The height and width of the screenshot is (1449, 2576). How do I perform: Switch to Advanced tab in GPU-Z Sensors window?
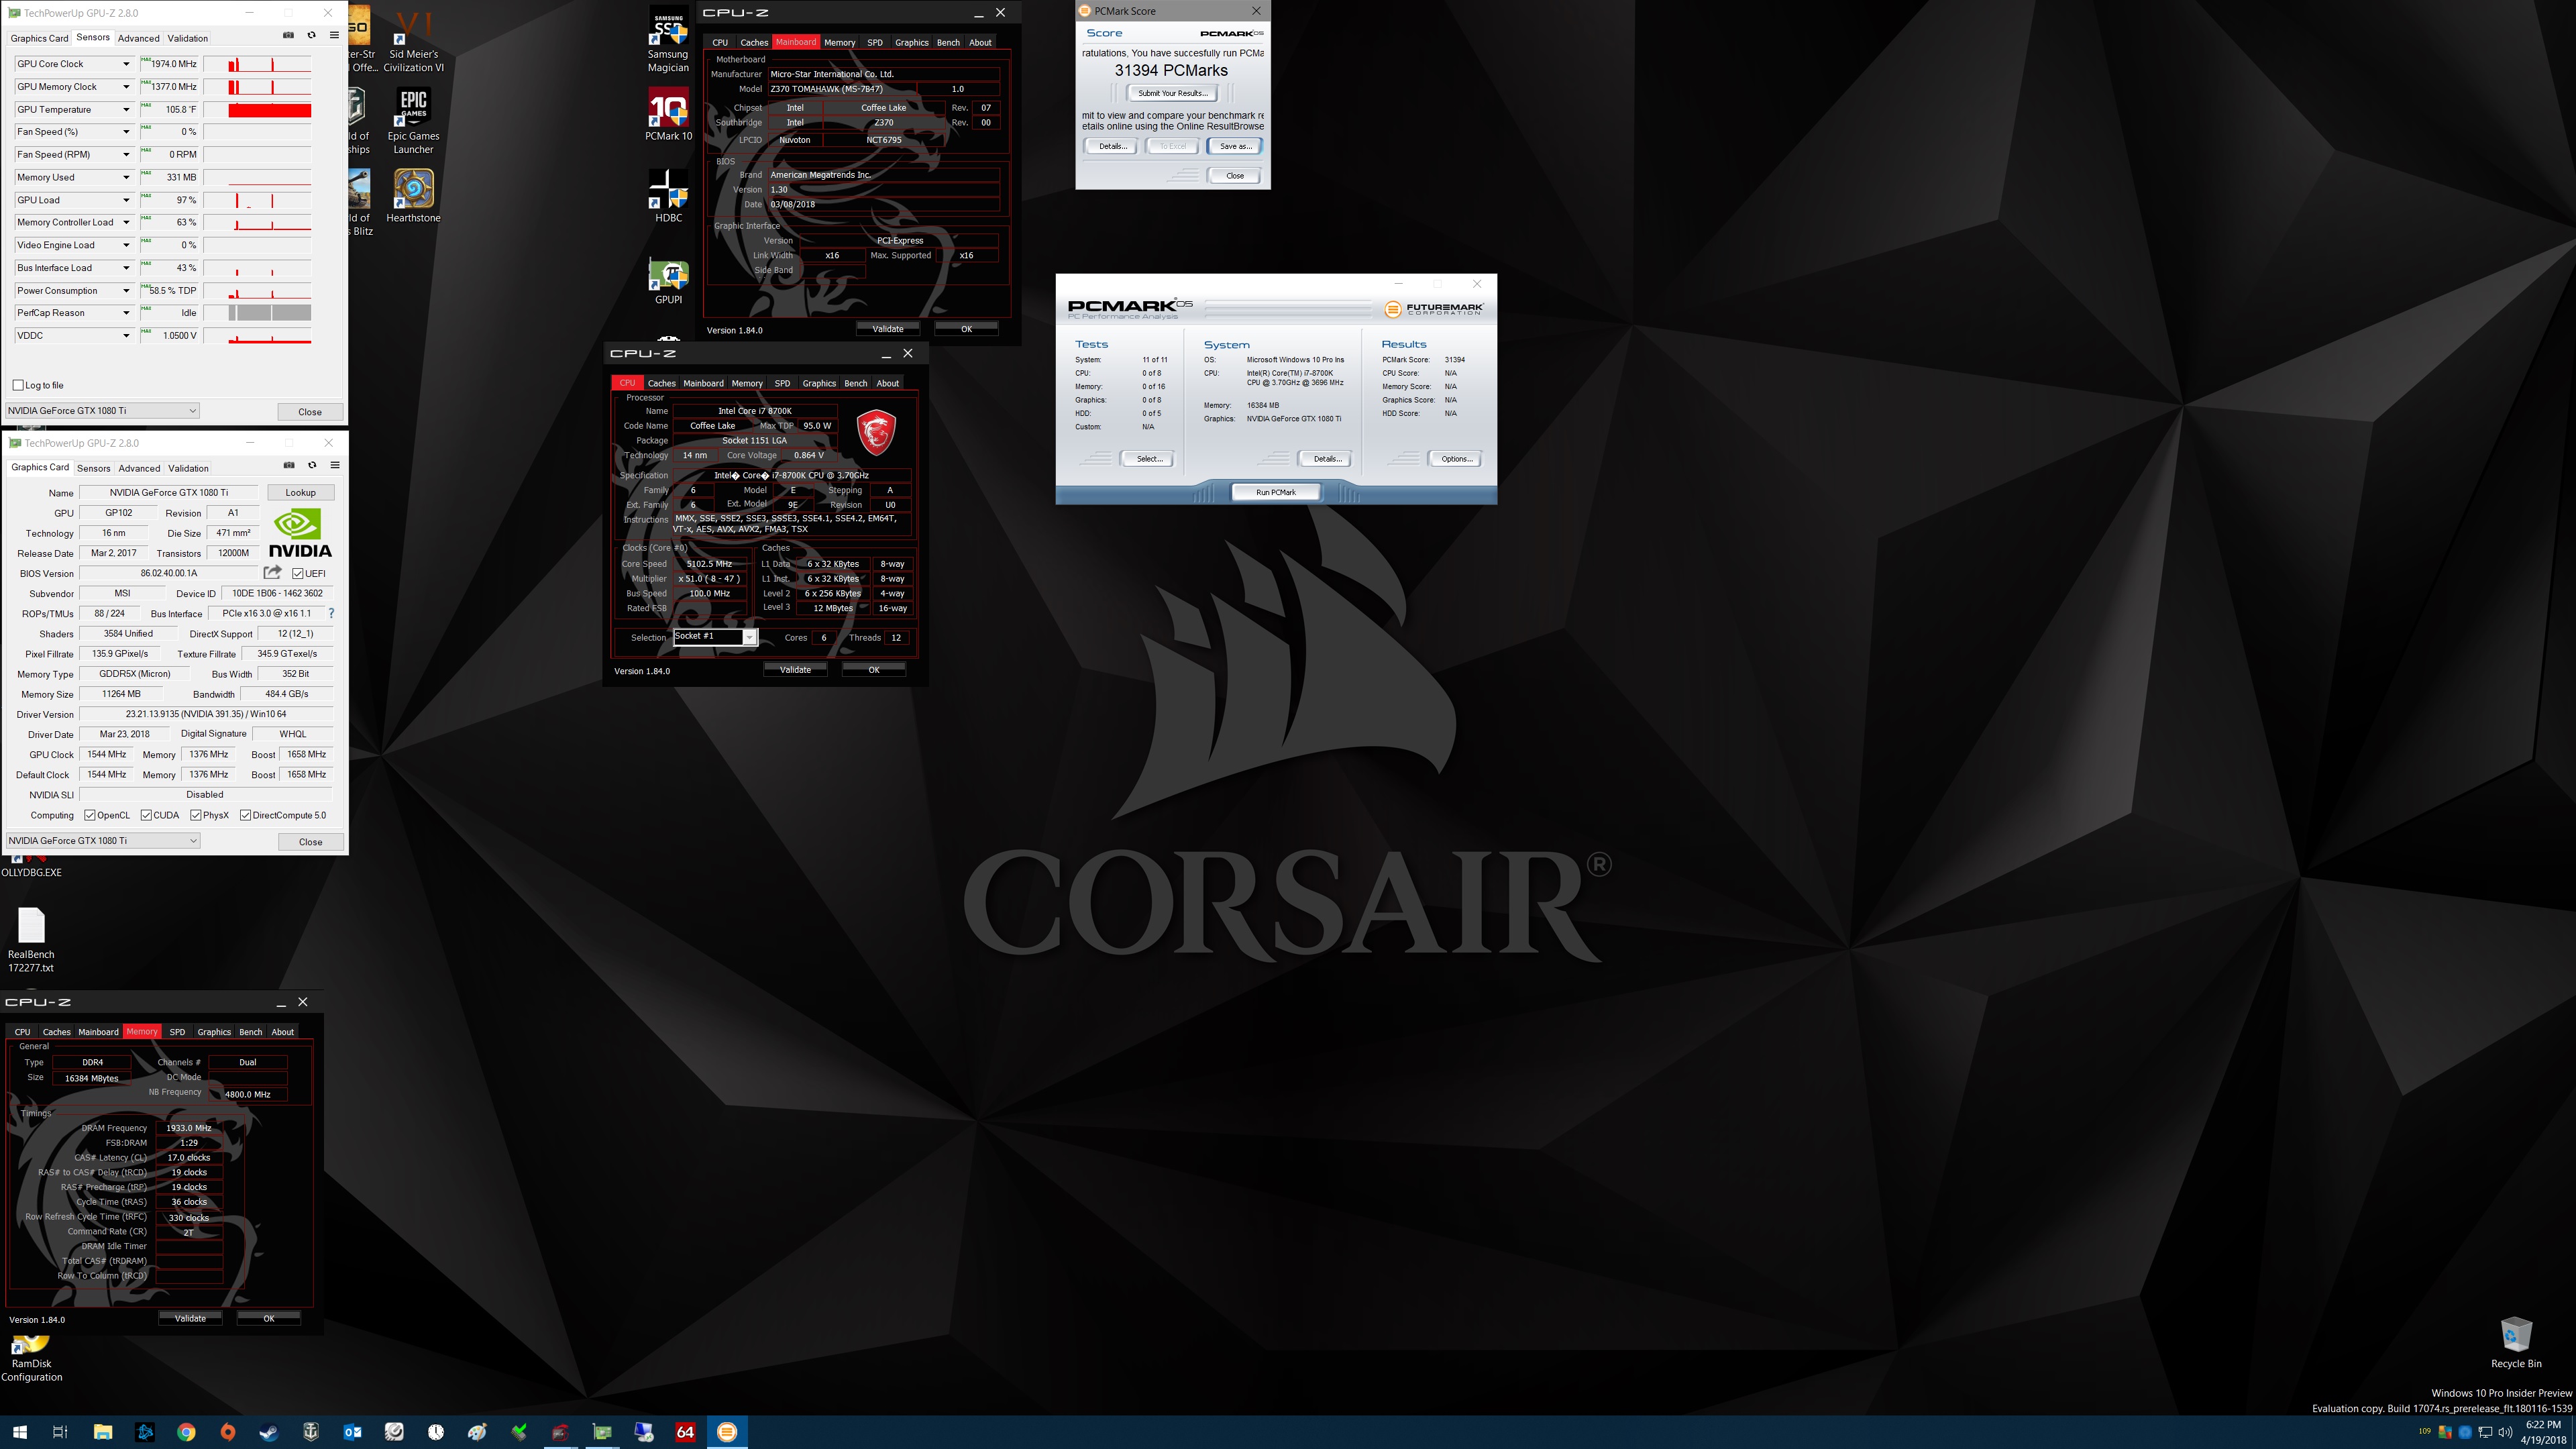pyautogui.click(x=138, y=38)
